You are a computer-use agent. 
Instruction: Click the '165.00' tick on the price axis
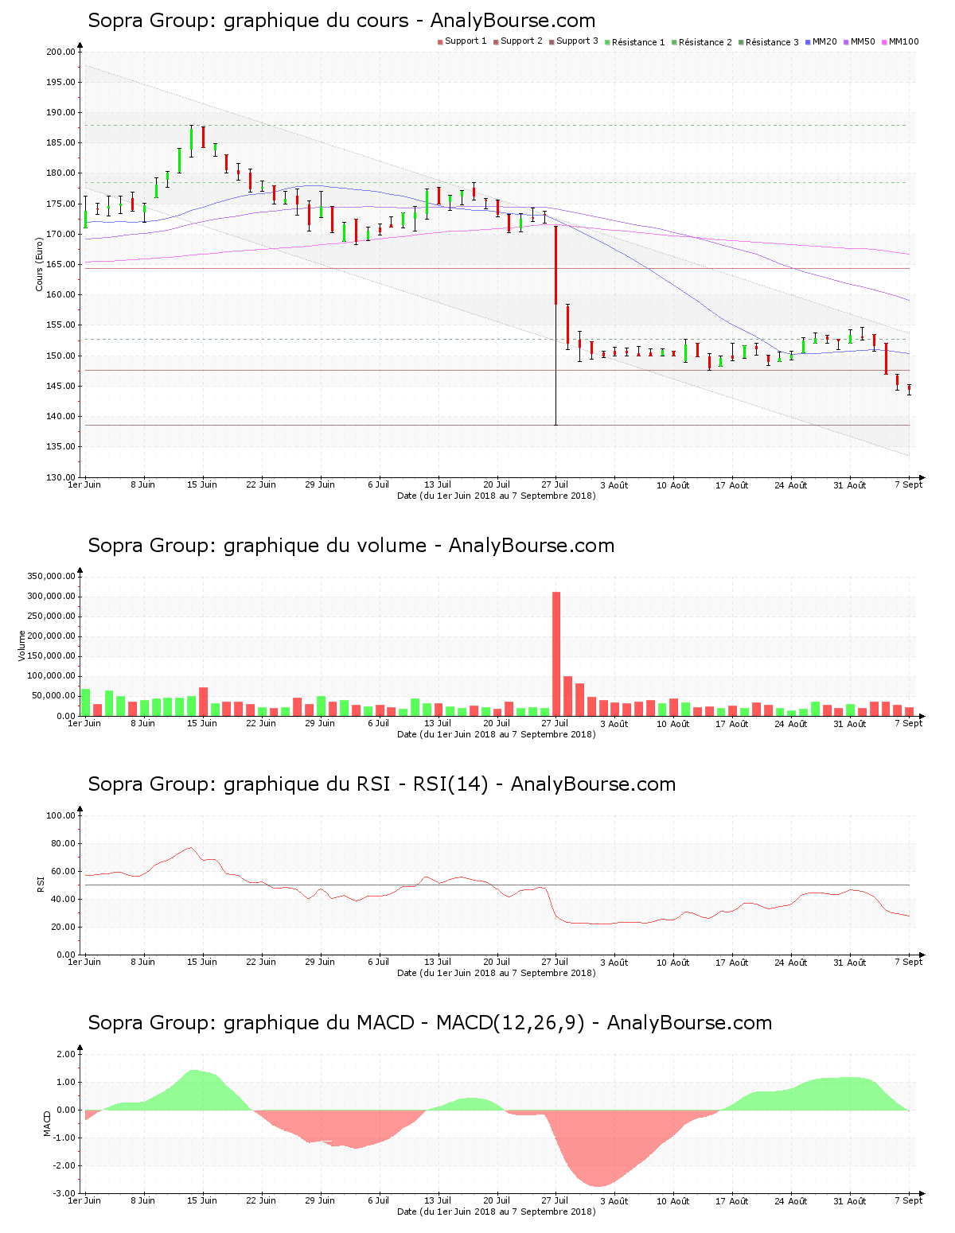point(61,264)
